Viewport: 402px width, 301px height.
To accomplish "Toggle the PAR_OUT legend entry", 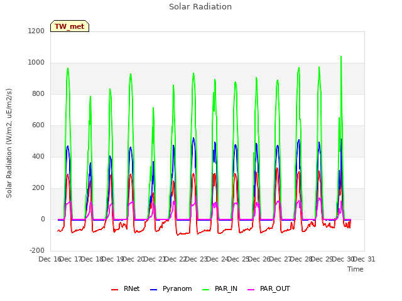I will click(269, 289).
